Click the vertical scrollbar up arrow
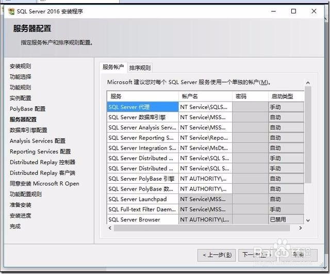The width and height of the screenshot is (330, 274). click(x=308, y=83)
